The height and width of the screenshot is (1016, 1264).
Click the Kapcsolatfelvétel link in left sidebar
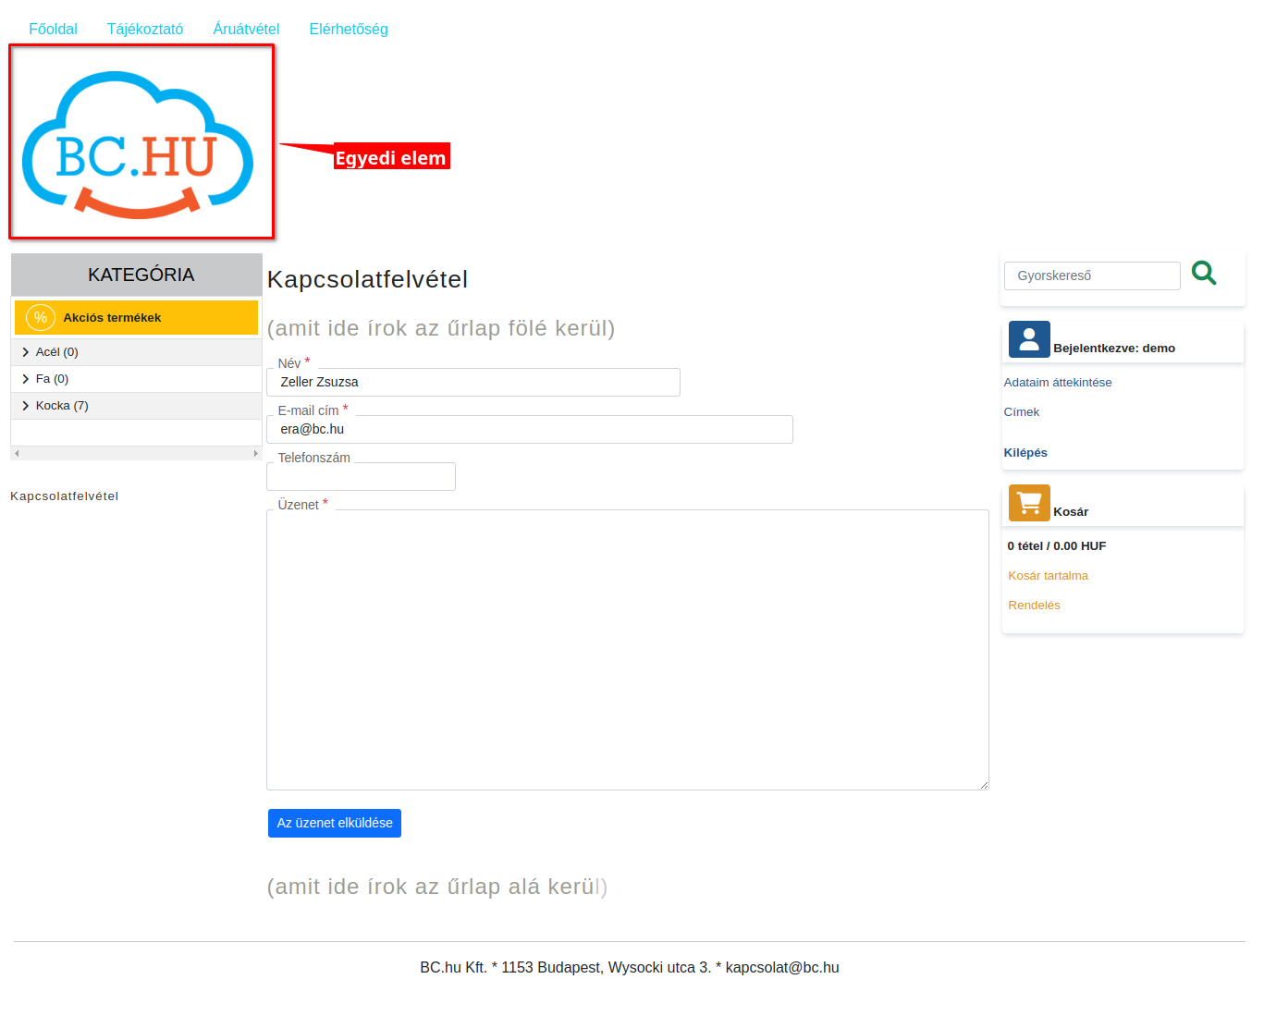(65, 496)
